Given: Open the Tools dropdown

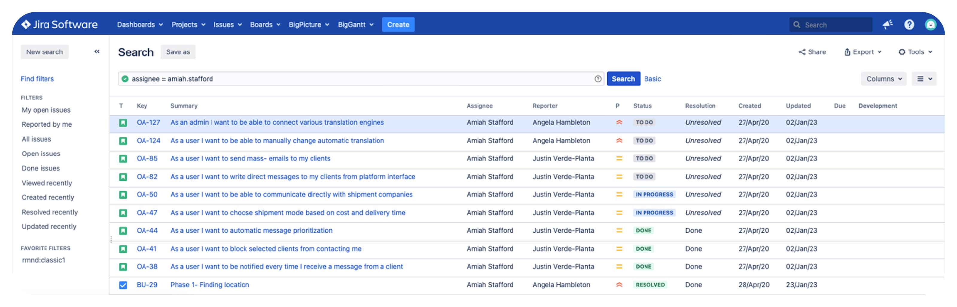Looking at the screenshot, I should [915, 52].
